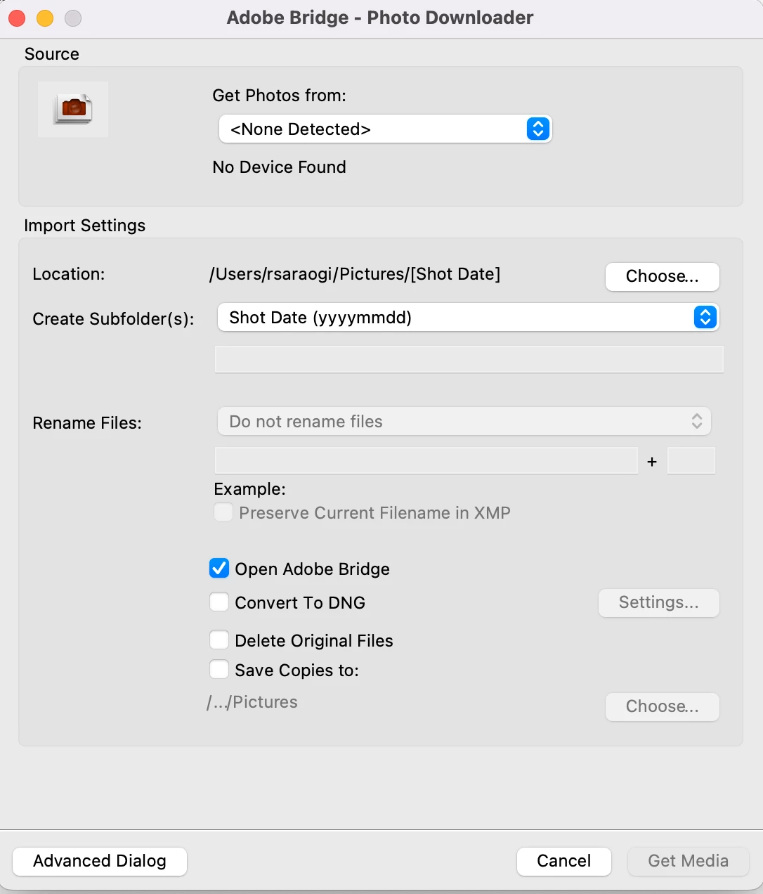Screen dimensions: 763x894
Task: Enable Save Copies to option
Action: 219,669
